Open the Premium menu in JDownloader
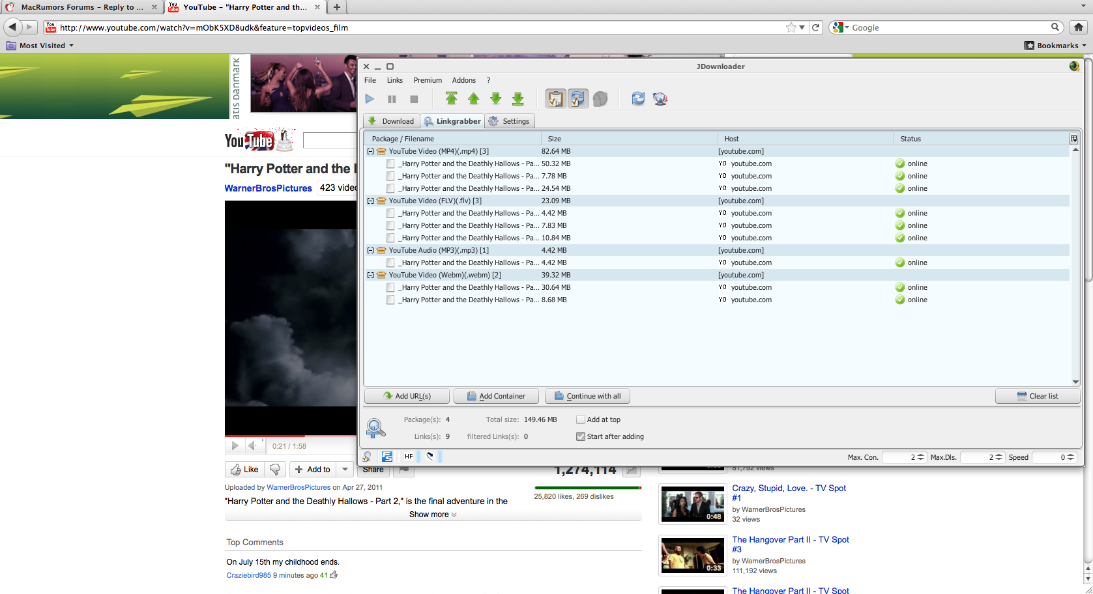The image size is (1093, 594). 428,81
